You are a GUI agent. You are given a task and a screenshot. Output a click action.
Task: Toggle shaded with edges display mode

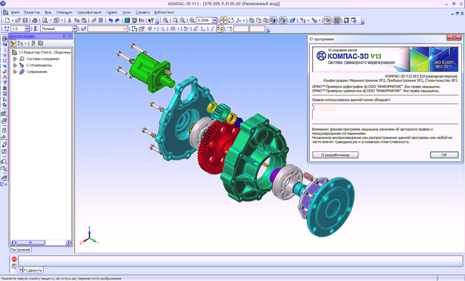tap(283, 20)
